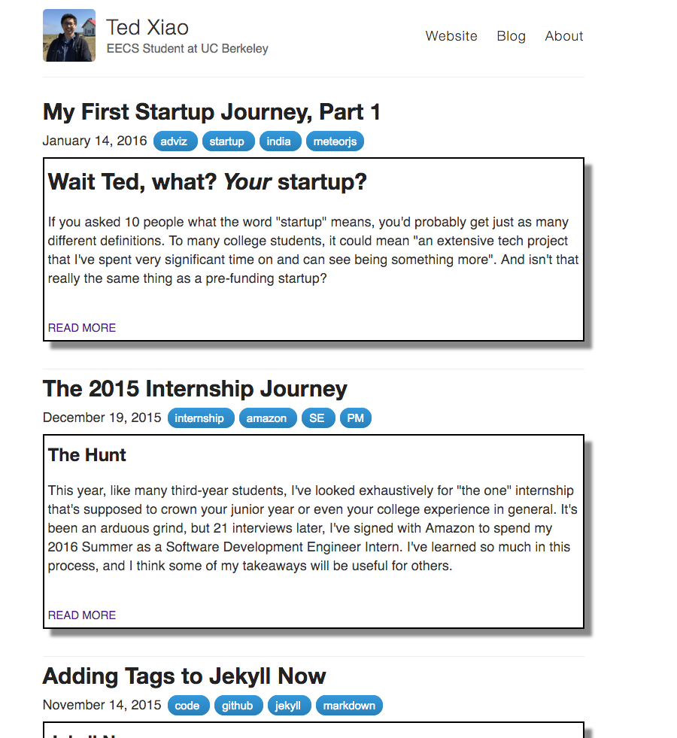Viewport: 677px width, 738px height.
Task: Open the Website navigation link
Action: 451,36
